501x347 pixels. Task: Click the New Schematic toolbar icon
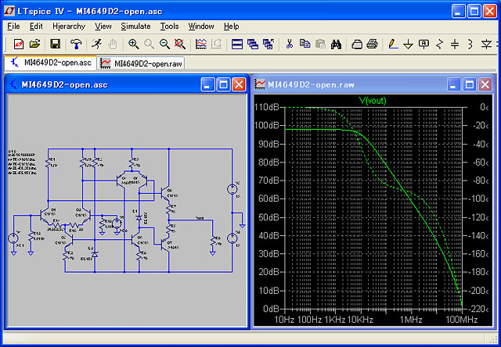tap(19, 44)
